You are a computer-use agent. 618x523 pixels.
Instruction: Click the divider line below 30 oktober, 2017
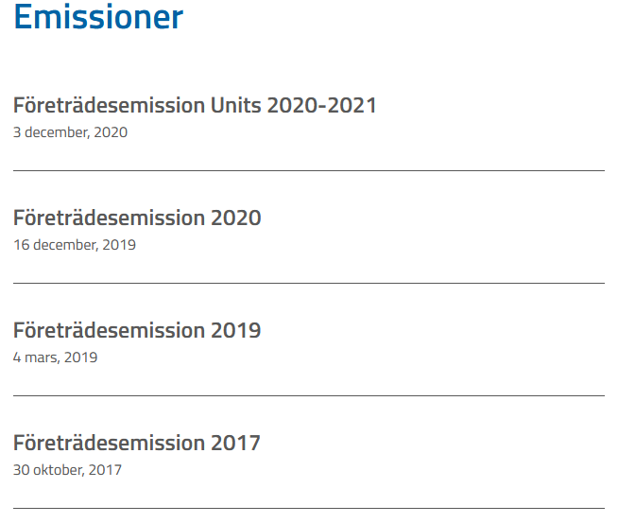(x=309, y=508)
